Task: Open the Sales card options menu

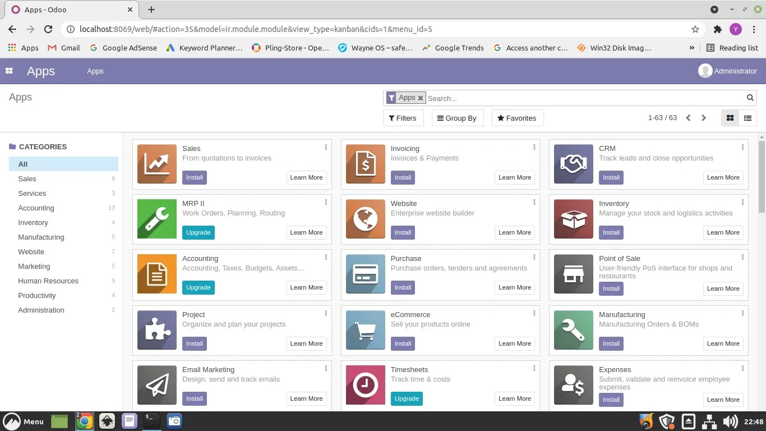Action: click(x=326, y=148)
